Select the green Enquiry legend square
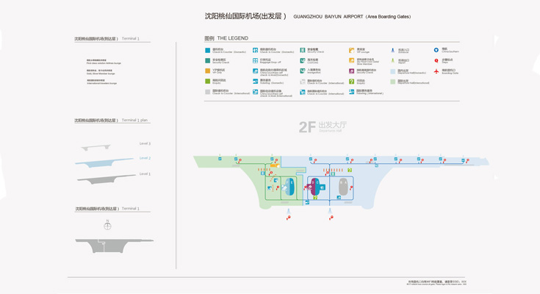This screenshot has height=294, width=540. [x=208, y=82]
